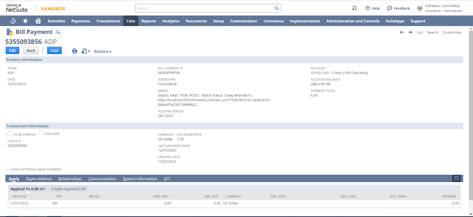Click the Back button

(x=31, y=50)
